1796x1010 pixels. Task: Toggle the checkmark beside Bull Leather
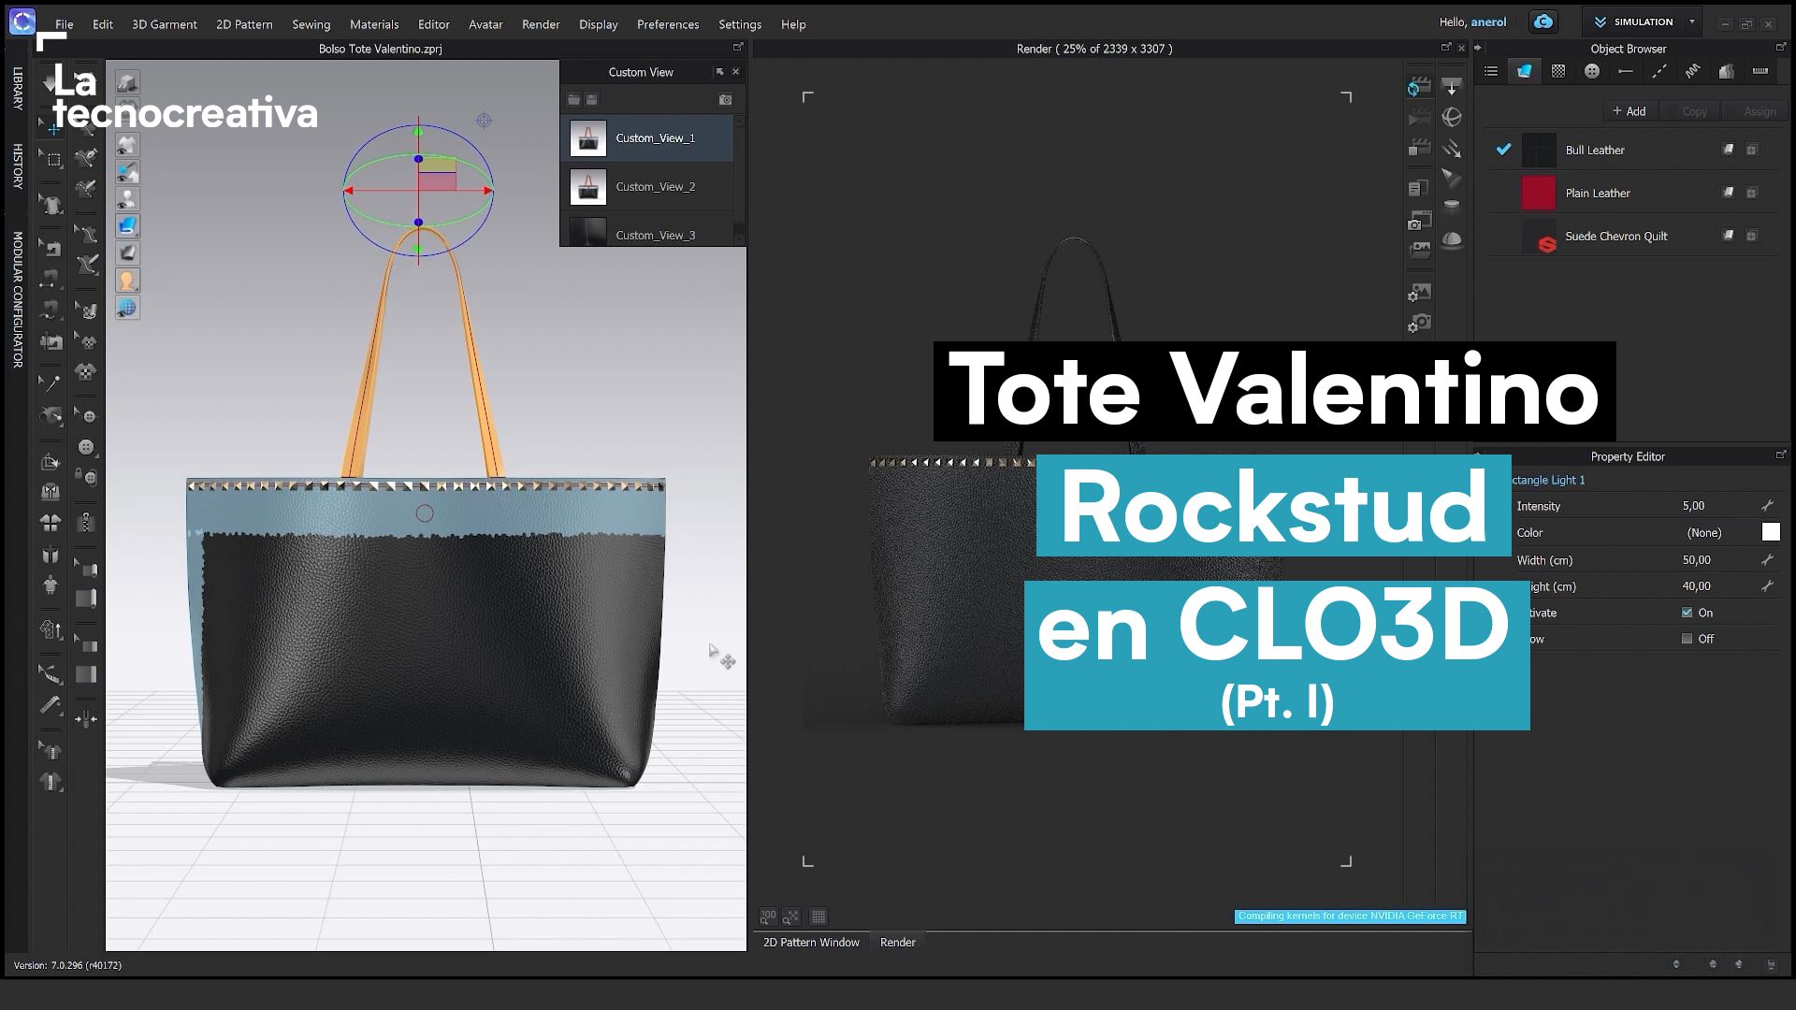(1503, 150)
